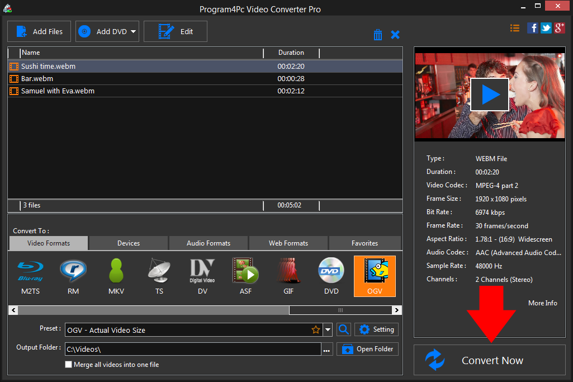Choose the RM format icon

[73, 276]
